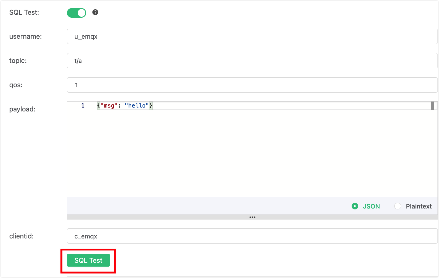This screenshot has width=439, height=278.
Task: Select the "qos:" field label
Action: [16, 85]
